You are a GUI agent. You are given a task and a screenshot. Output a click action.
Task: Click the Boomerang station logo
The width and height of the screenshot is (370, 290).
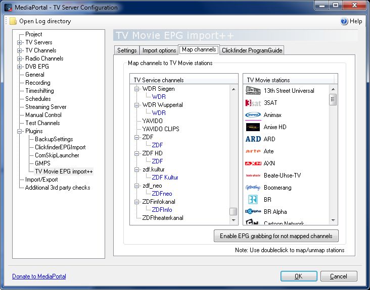coord(253,188)
